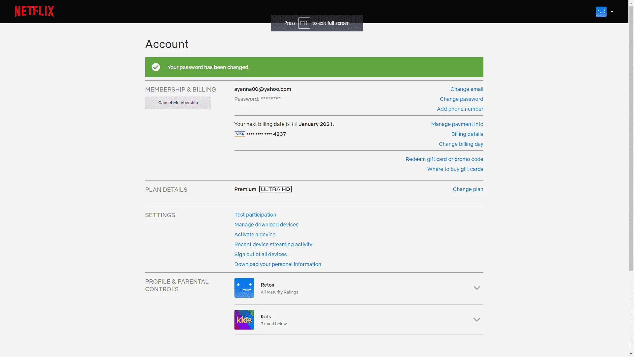Click the Visa card icon
The image size is (634, 357).
coord(239,134)
